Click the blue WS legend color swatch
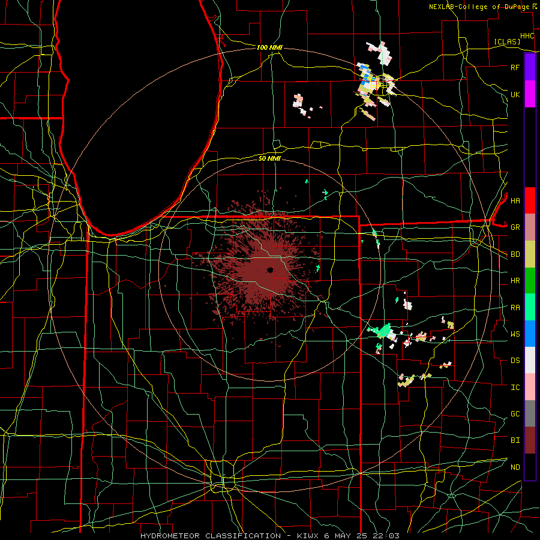The image size is (540, 540). [530, 334]
